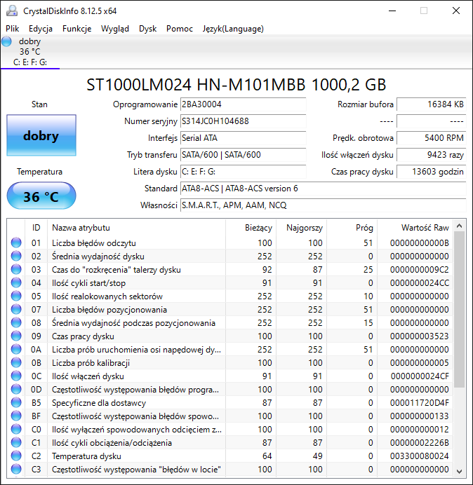Click the 'Wartość Raw' column header
Viewport: 473px width, 485px height.
[x=415, y=228]
